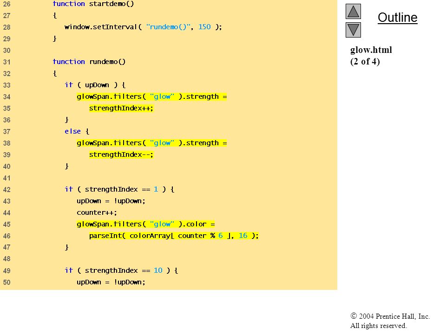
Task: Click the highlighted parseInt colorArray line
Action: point(174,236)
